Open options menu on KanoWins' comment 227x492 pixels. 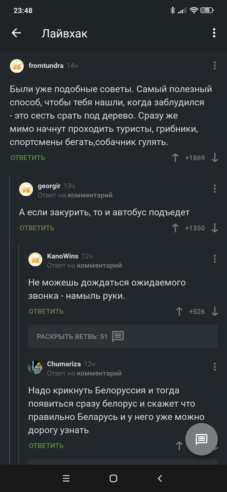[214, 259]
